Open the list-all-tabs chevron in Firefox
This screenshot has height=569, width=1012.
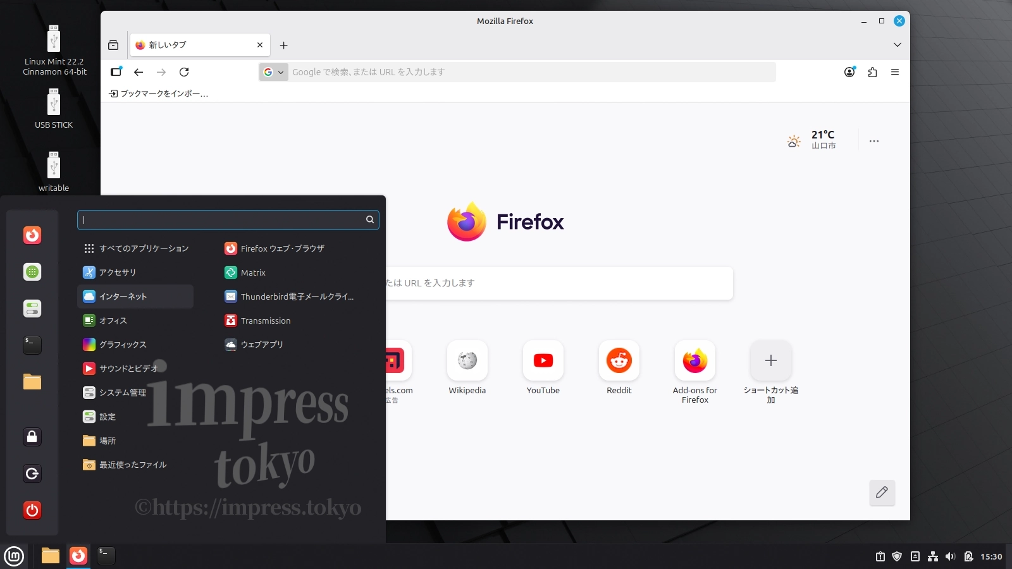898,45
